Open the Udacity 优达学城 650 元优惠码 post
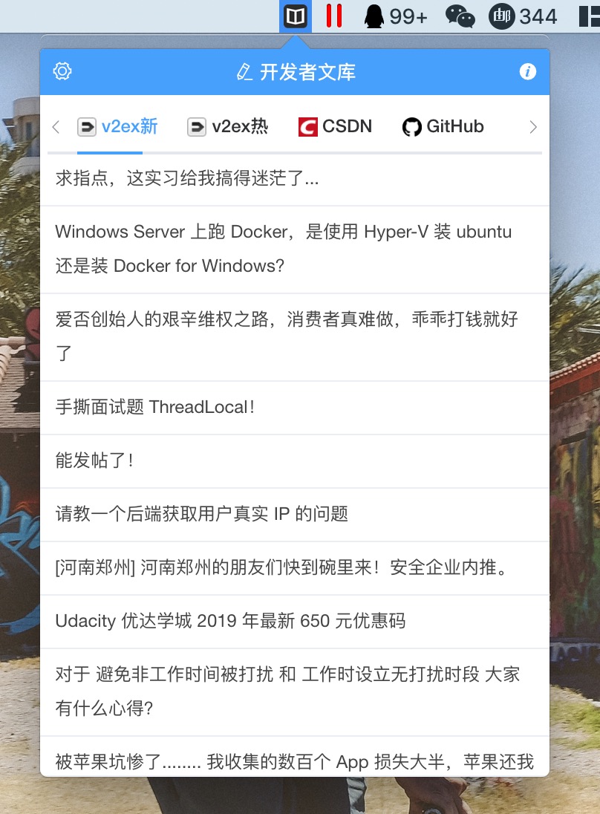This screenshot has height=814, width=600. point(294,622)
